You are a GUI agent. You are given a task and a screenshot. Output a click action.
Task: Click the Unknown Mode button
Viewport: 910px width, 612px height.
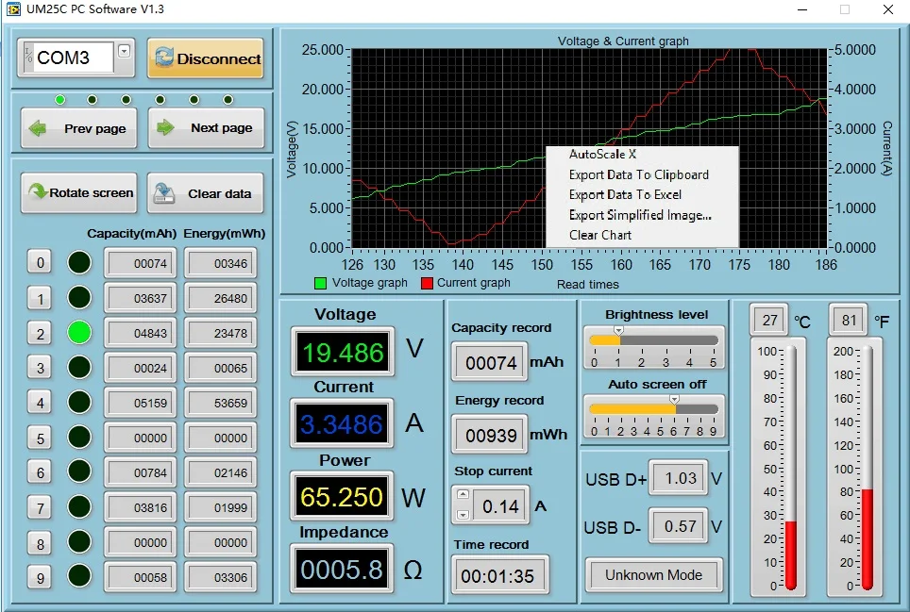tap(653, 575)
